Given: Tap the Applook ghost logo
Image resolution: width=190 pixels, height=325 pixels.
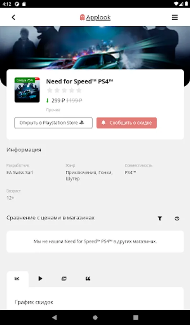Looking at the screenshot, I should click(82, 17).
